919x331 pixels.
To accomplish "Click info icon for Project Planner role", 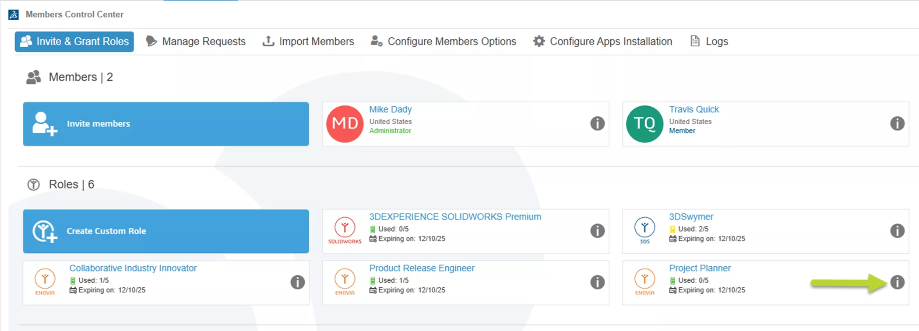I will point(897,282).
